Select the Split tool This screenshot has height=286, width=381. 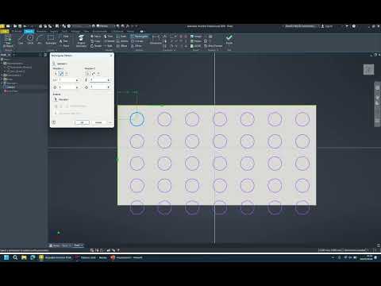(109, 46)
